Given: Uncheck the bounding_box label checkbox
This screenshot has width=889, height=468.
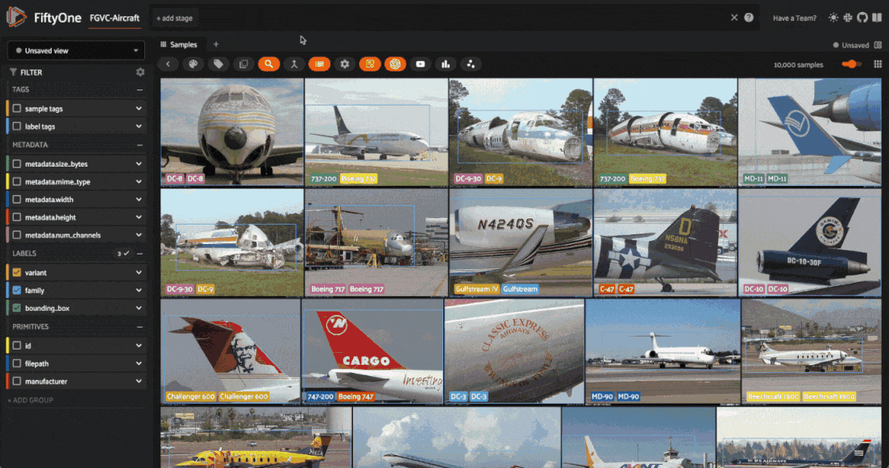Looking at the screenshot, I should tap(17, 308).
